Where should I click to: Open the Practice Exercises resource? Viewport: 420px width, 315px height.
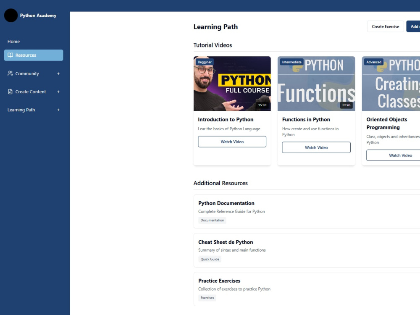point(307,289)
